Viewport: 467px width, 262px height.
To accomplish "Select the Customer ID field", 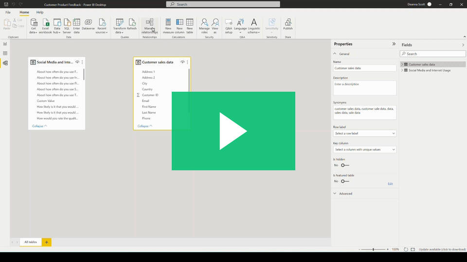I will 150,95.
